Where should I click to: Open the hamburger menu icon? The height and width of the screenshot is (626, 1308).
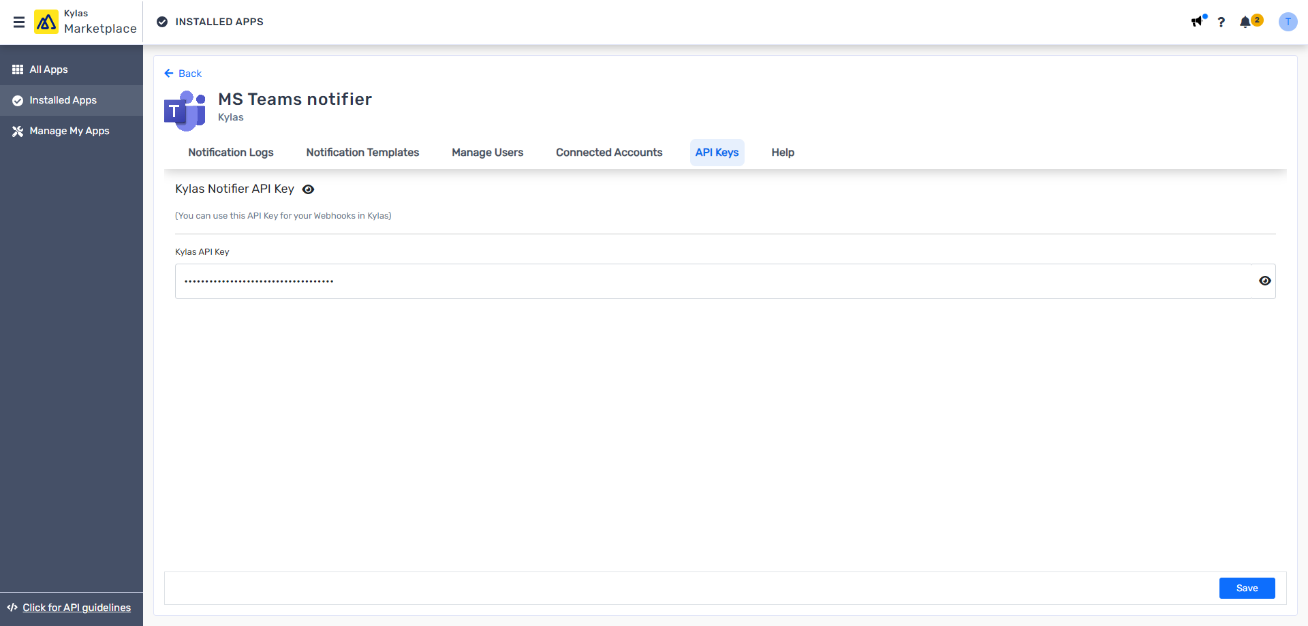(x=19, y=22)
